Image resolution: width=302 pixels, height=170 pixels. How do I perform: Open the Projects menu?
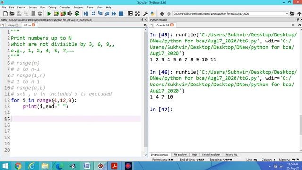click(78, 8)
